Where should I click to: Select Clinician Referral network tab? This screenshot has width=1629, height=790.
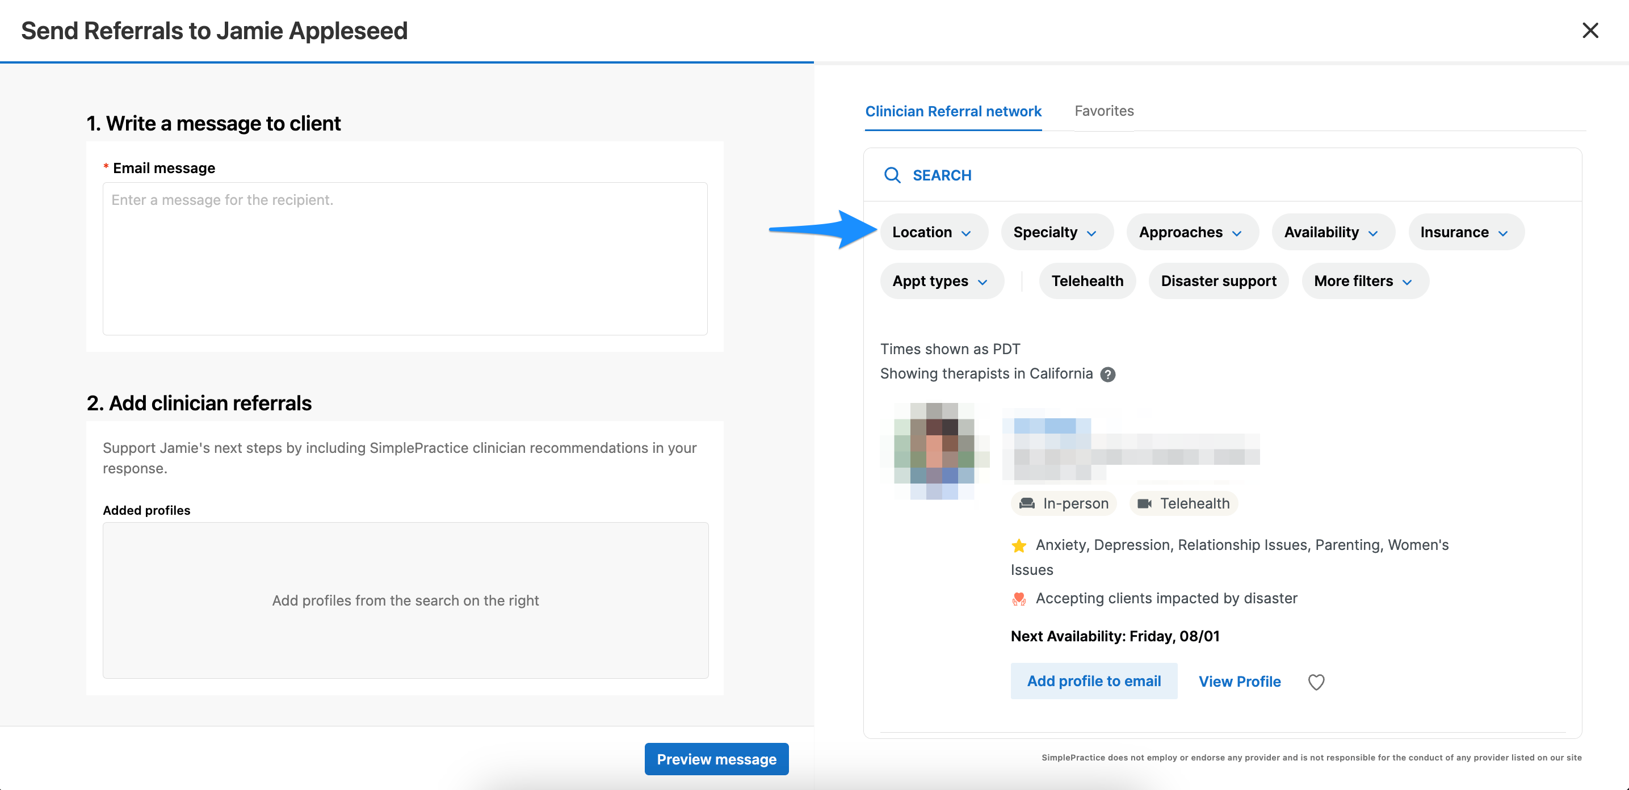point(953,111)
